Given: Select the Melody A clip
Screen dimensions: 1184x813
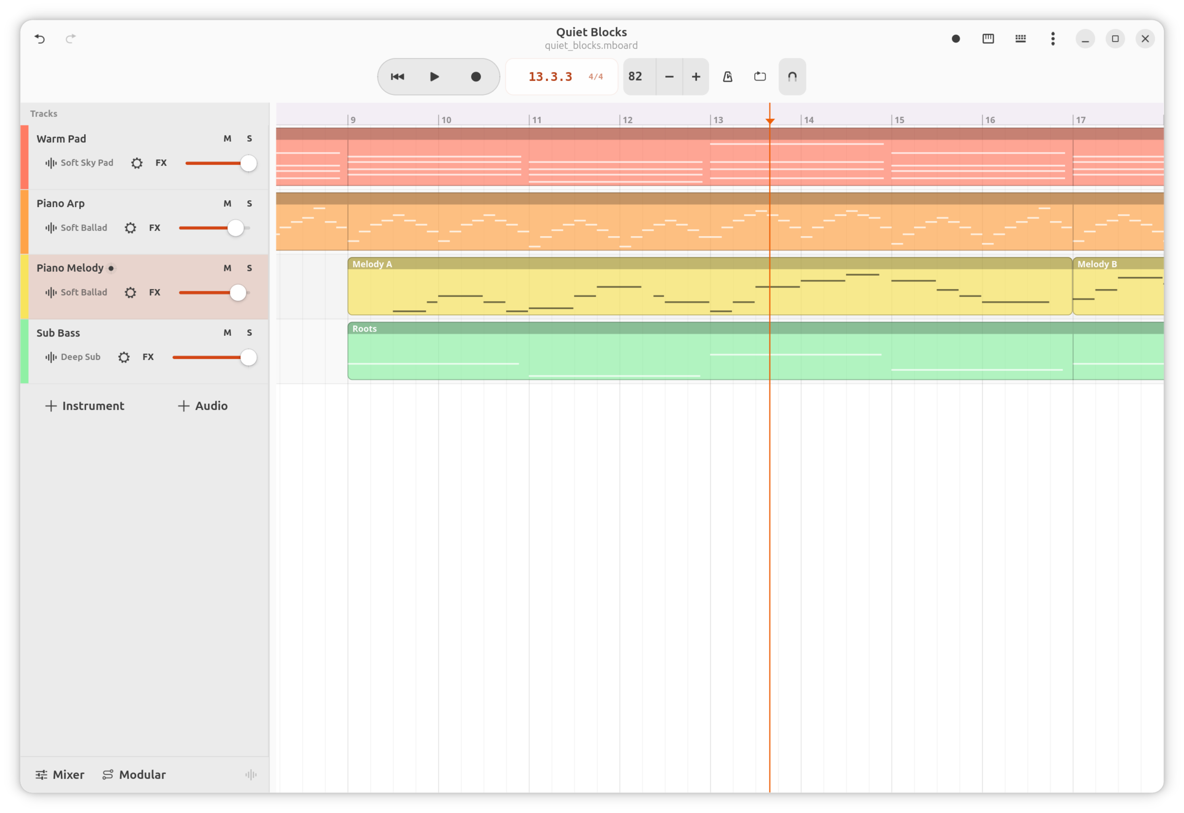Looking at the screenshot, I should 710,286.
